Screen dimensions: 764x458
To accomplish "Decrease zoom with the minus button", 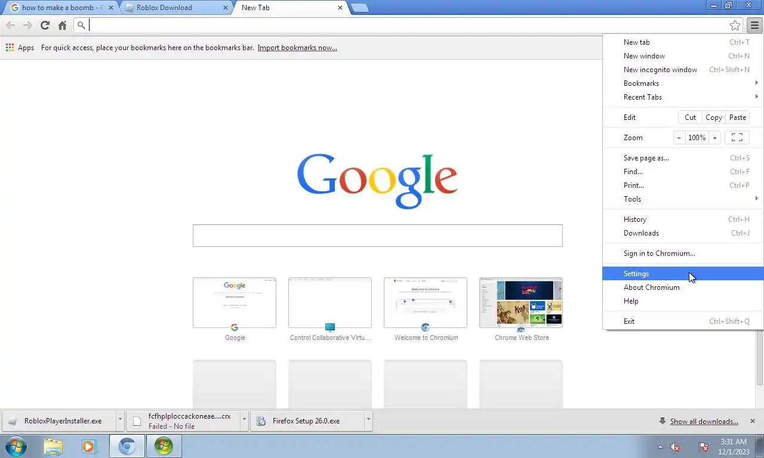I will pos(679,138).
